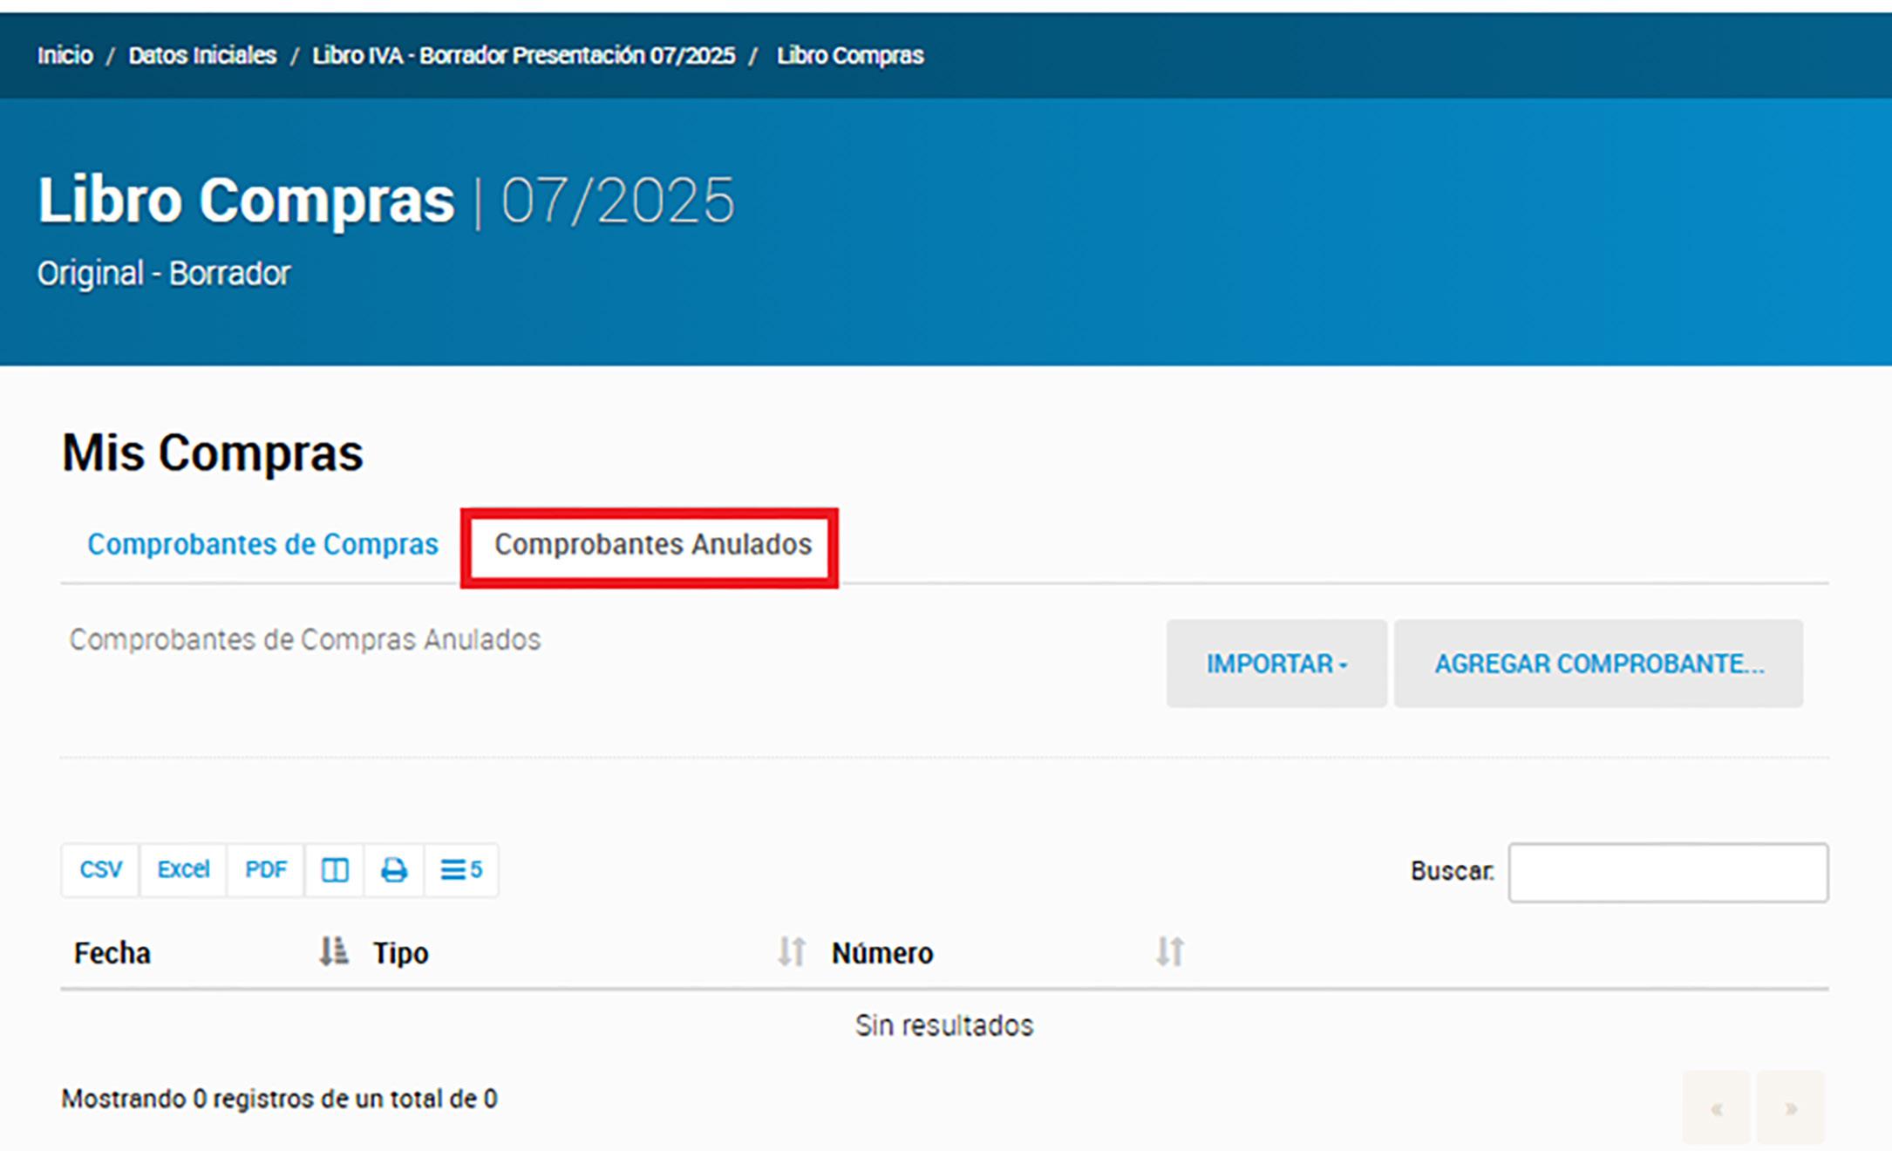Screen dimensions: 1892x1151
Task: Open the rows-per-page list icon
Action: coord(460,869)
